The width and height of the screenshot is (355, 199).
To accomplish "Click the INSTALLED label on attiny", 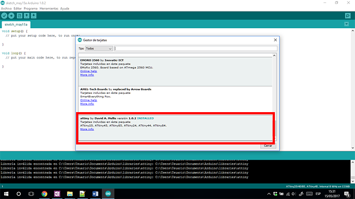I will [x=146, y=118].
